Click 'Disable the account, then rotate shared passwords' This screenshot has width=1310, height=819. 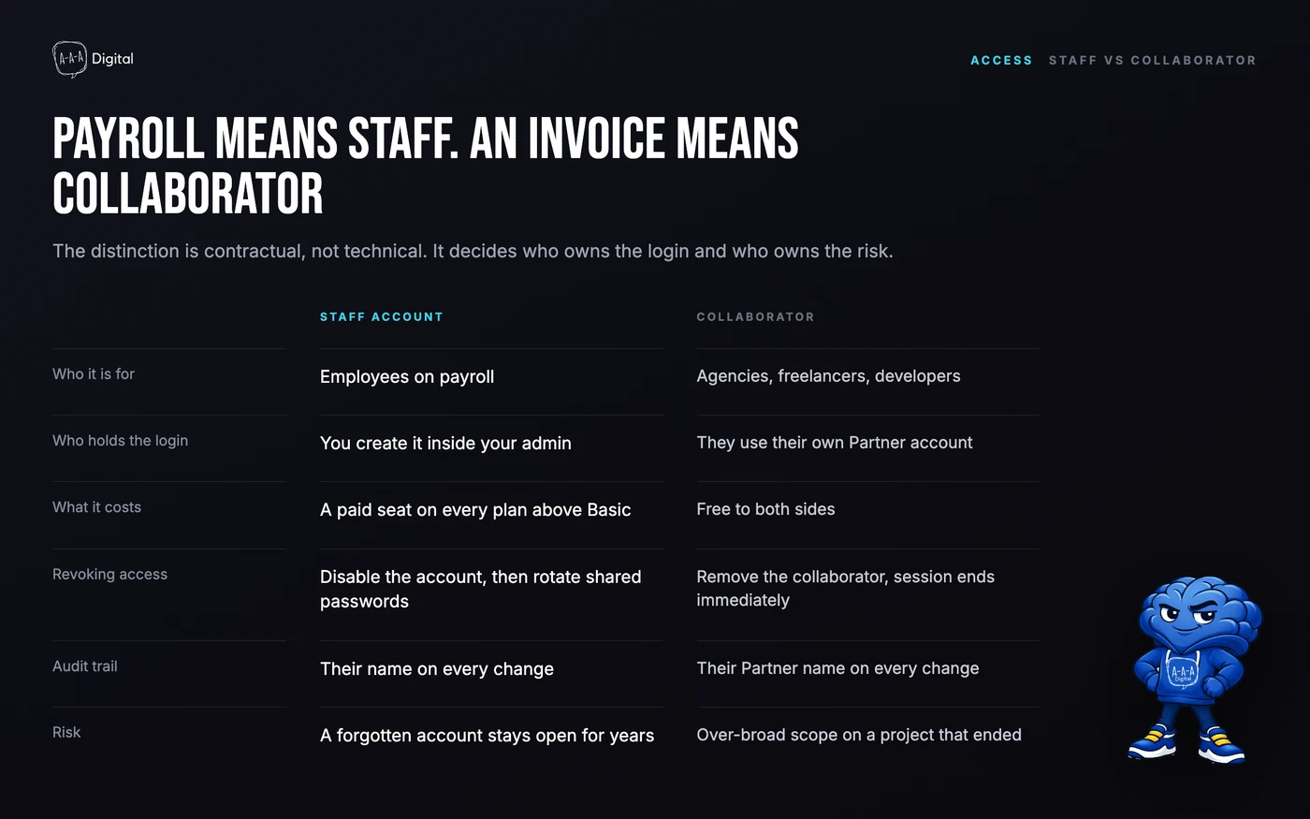[x=481, y=589]
